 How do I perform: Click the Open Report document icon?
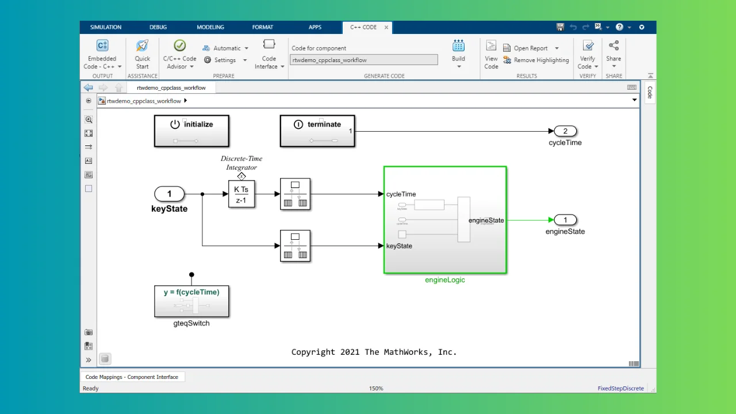click(507, 48)
